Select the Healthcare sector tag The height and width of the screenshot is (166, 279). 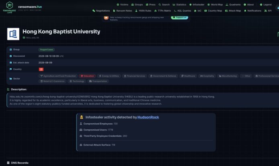point(188,76)
